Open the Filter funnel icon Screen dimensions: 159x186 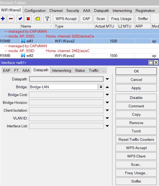tap(47, 19)
